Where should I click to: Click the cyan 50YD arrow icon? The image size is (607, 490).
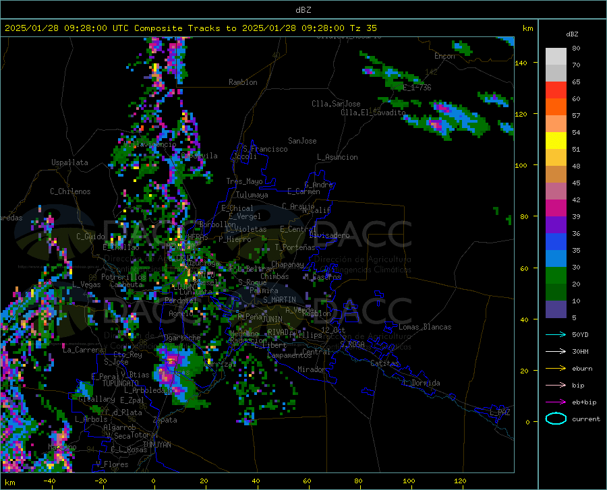556,334
